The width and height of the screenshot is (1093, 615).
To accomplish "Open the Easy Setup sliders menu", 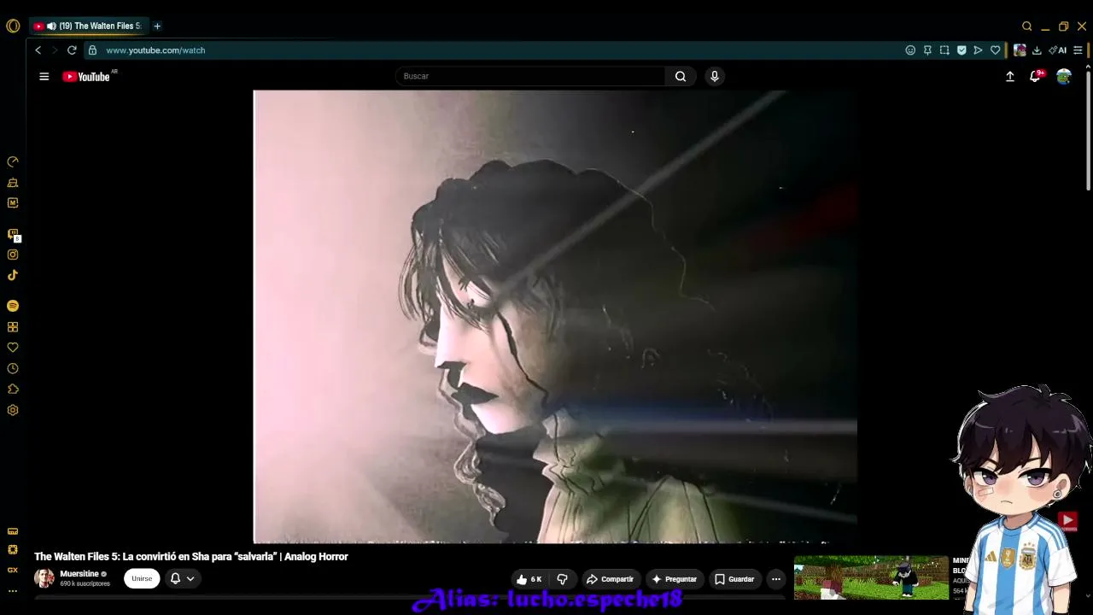I will (x=1078, y=50).
